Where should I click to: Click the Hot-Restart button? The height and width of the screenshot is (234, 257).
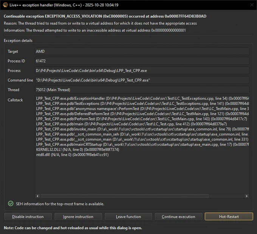[x=229, y=217]
